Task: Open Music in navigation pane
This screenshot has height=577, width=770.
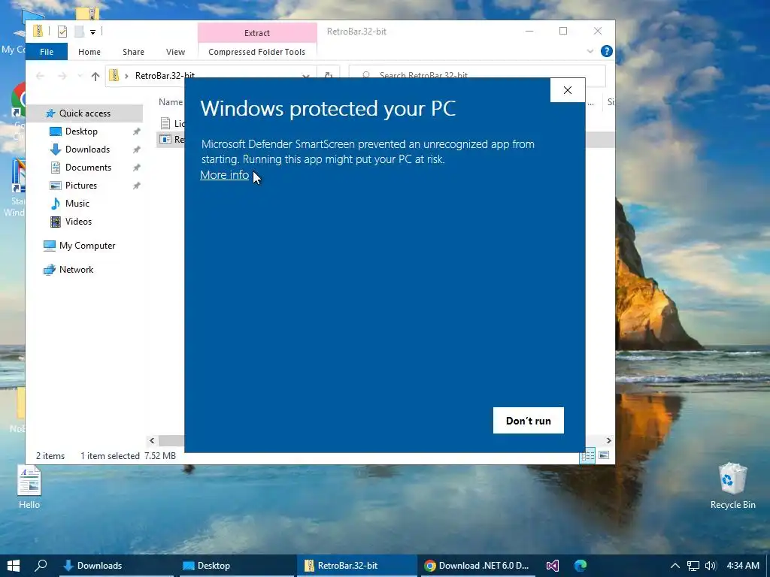Action: (x=77, y=203)
